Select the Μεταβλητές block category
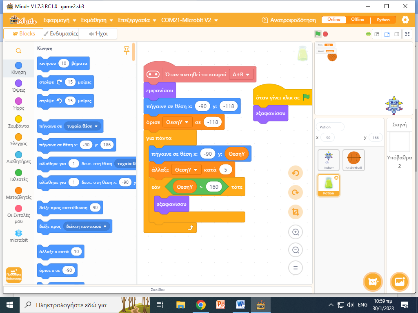Screen dimensions: 418x313 pyautogui.click(x=18, y=194)
